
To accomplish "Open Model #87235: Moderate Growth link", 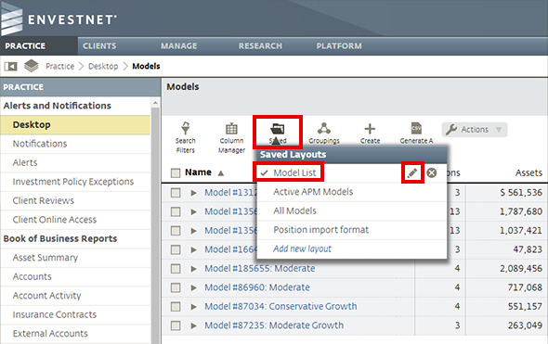I will click(x=274, y=325).
